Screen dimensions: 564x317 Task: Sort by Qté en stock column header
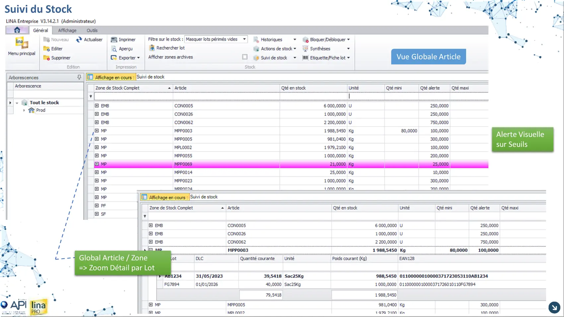tap(293, 88)
